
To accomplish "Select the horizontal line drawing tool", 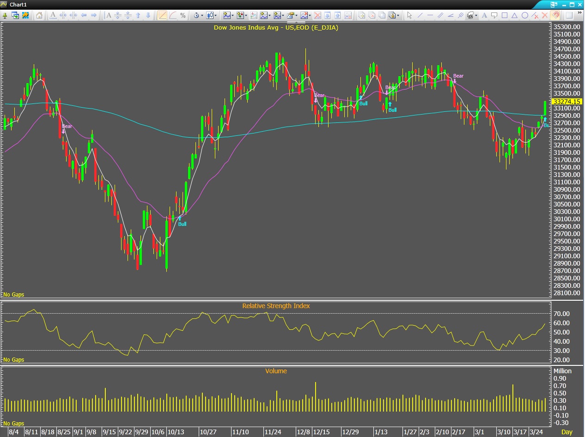I will pos(430,15).
